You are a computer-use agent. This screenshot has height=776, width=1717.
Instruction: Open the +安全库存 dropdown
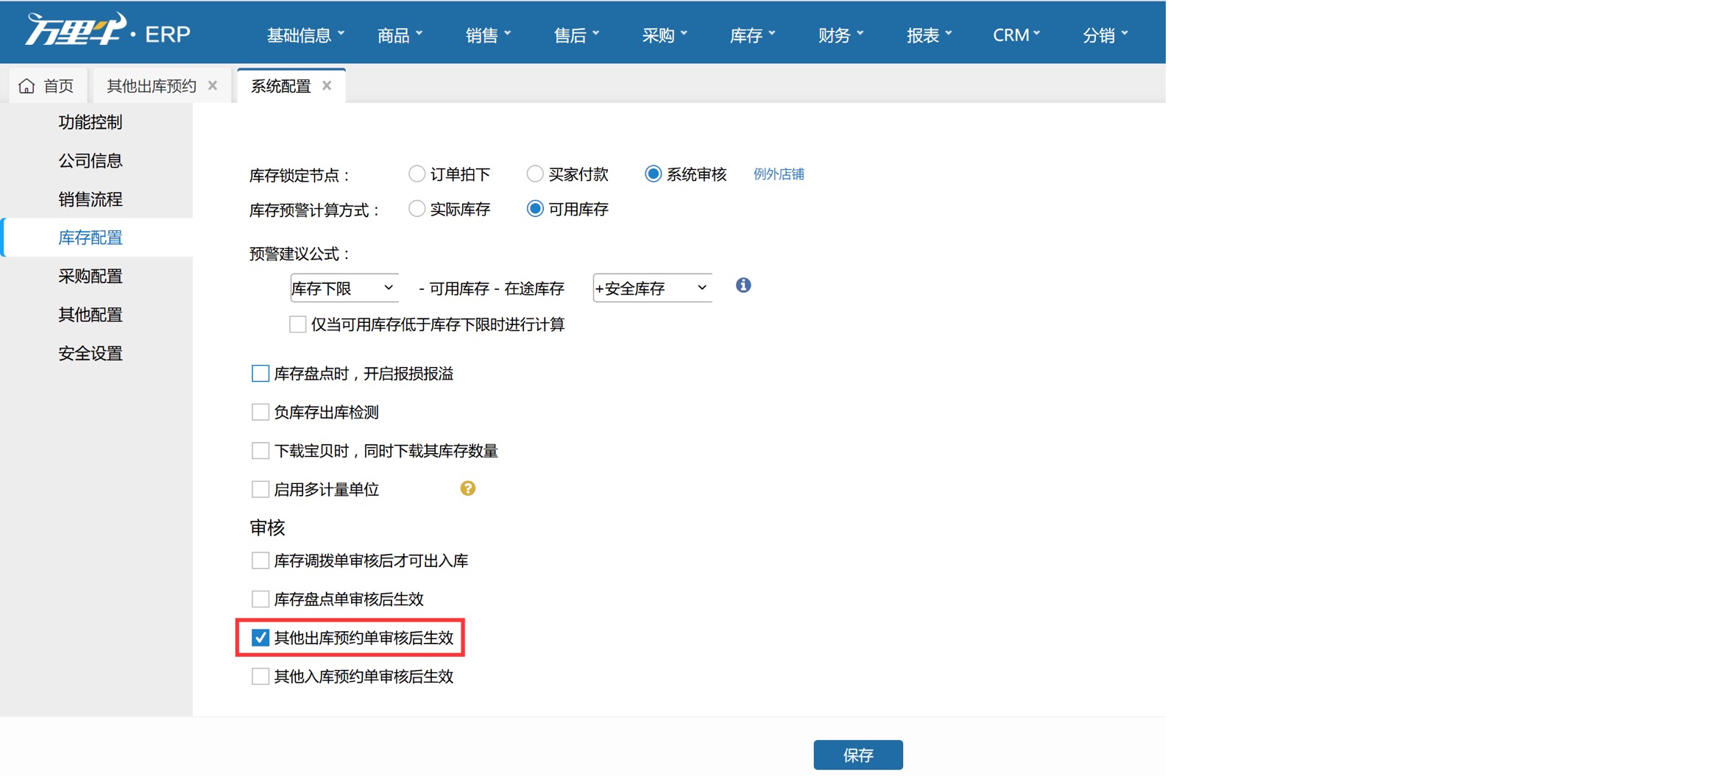click(x=652, y=288)
